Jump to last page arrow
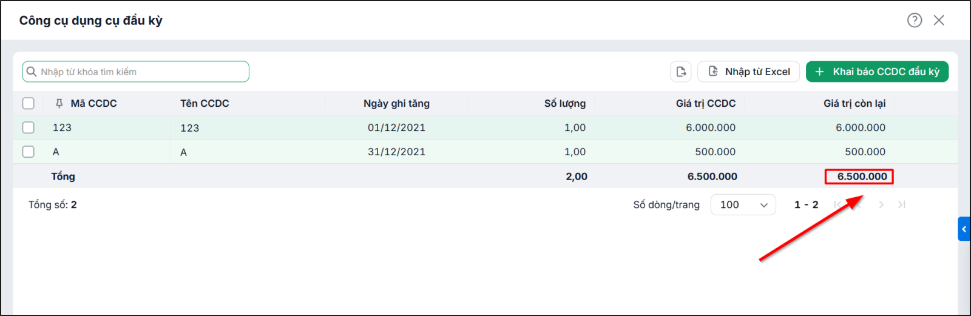The width and height of the screenshot is (971, 316). tap(902, 205)
